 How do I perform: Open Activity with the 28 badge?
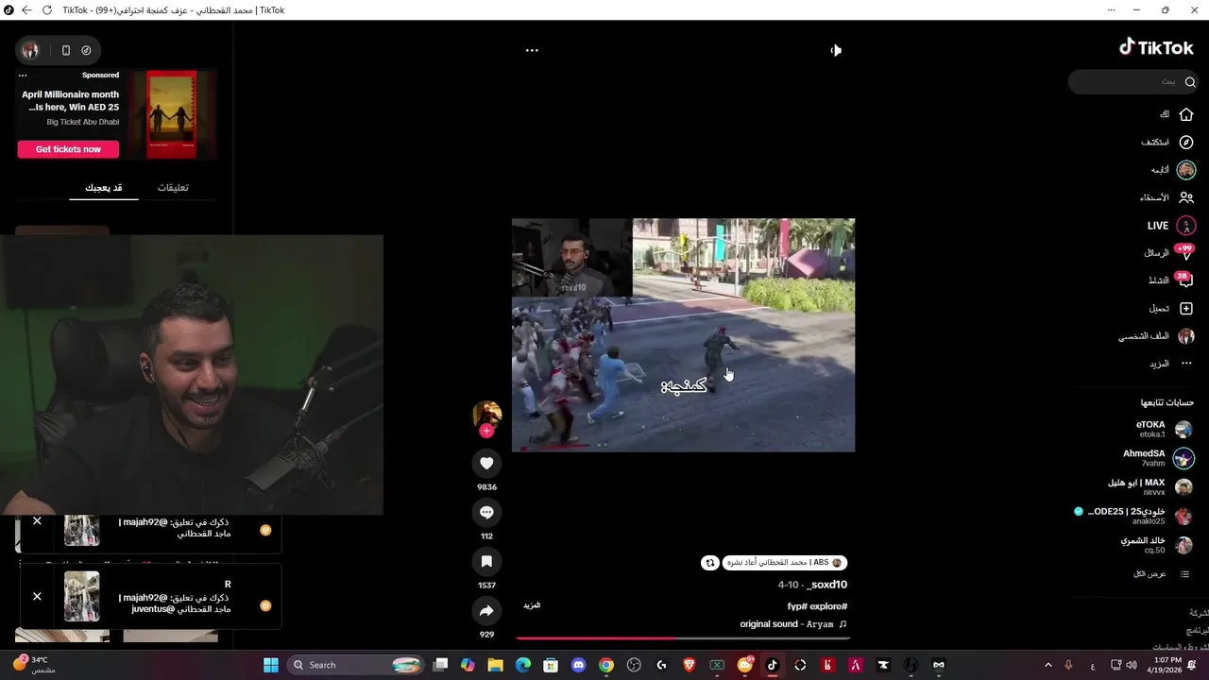coord(1171,280)
